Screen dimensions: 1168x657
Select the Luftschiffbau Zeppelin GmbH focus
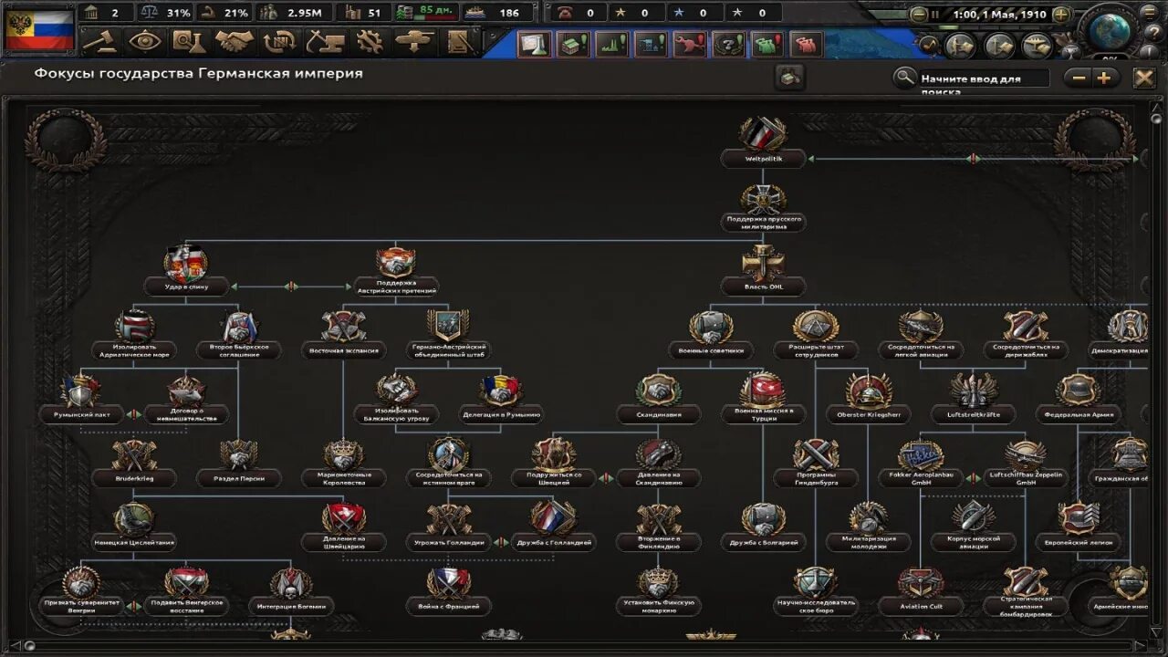click(x=1026, y=463)
